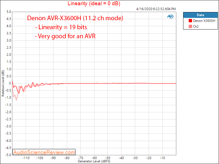
Task: Select the Ch2 light-red legend swatch
Action: [x=190, y=26]
